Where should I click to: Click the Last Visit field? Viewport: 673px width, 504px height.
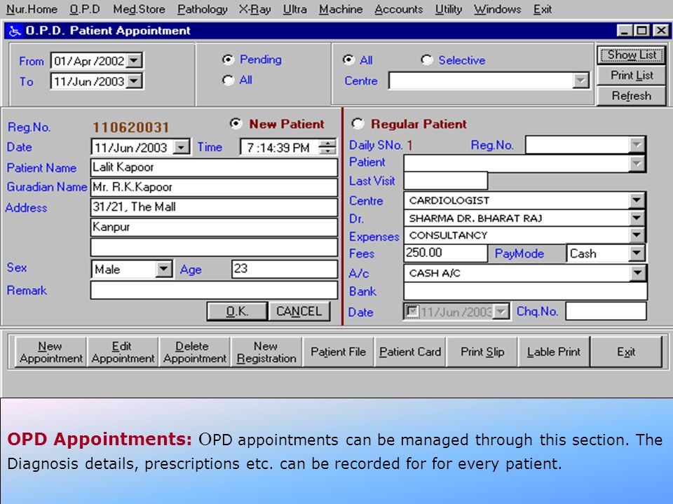coord(445,181)
